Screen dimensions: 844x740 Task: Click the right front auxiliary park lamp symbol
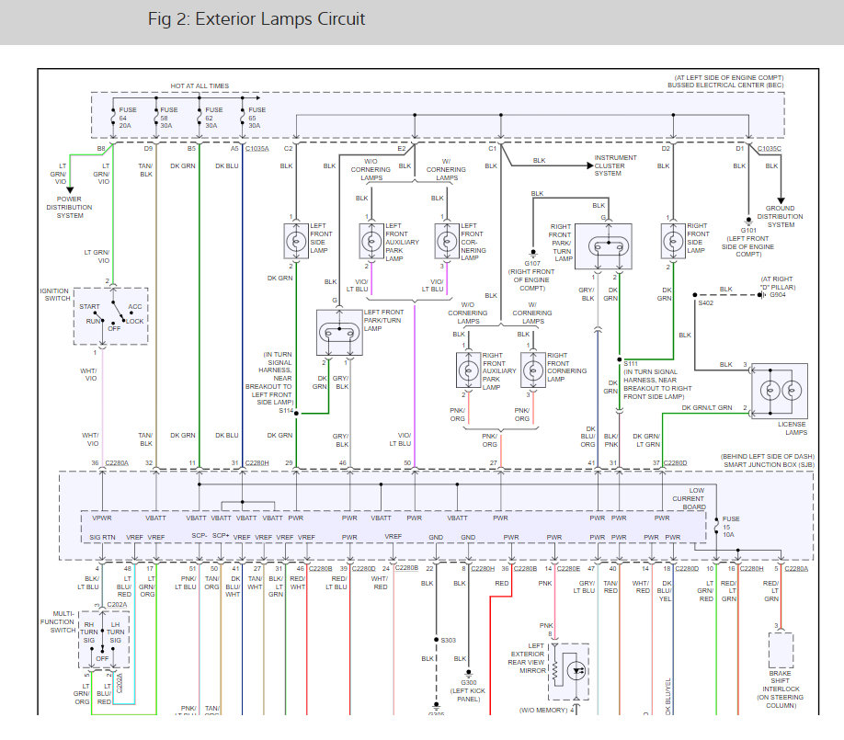coord(468,370)
